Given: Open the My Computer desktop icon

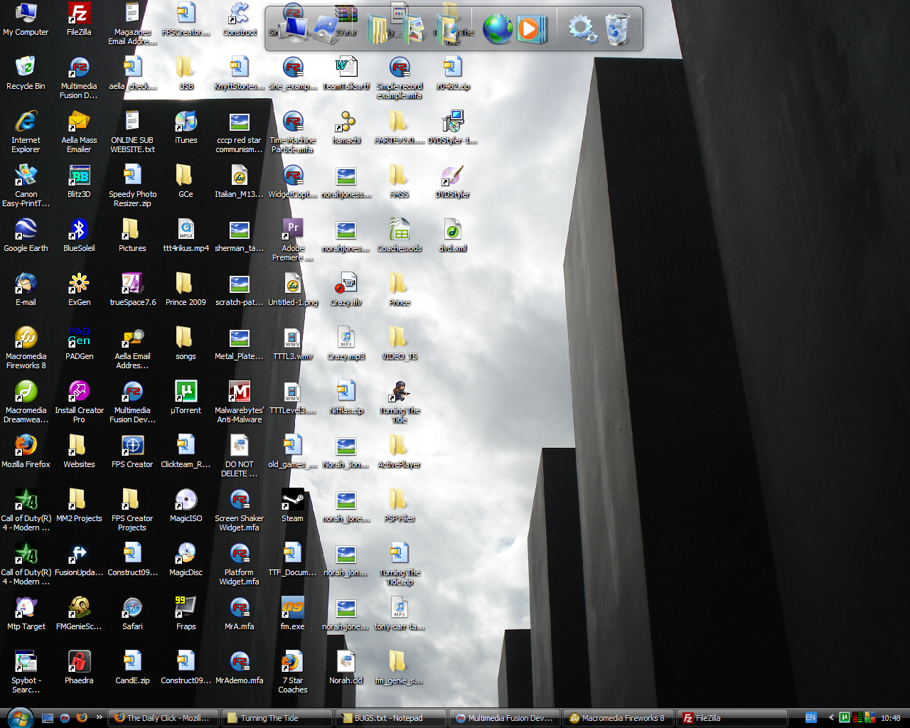Looking at the screenshot, I should (x=26, y=19).
